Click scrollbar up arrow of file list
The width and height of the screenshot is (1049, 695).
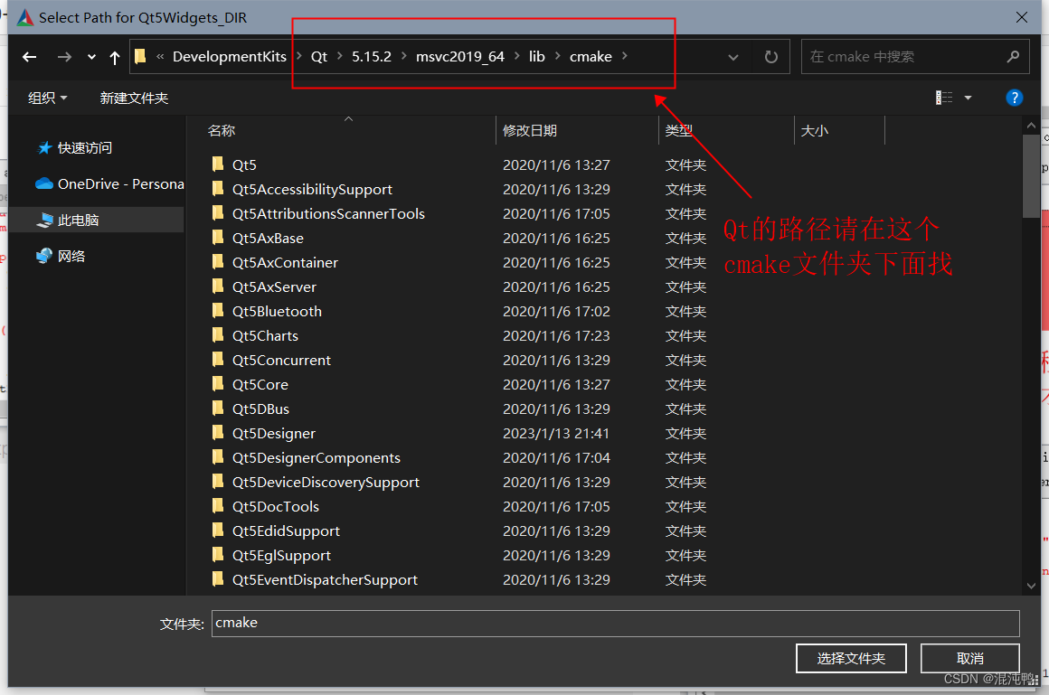pos(1031,125)
